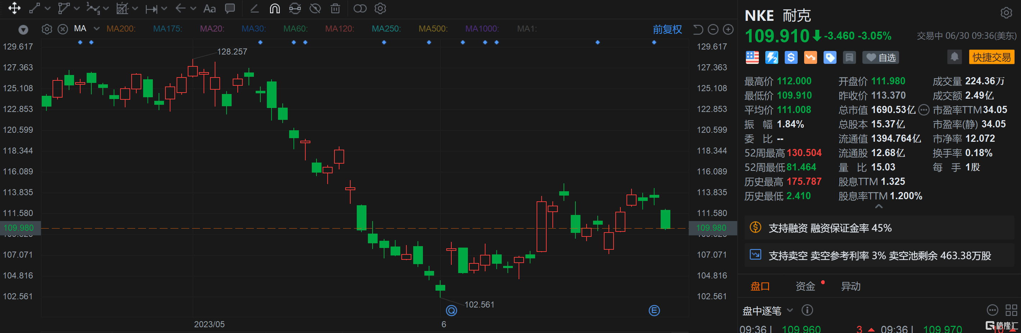Open the drawing toolbar settings gear
Viewport: 1021px width, 333px height.
pos(380,8)
